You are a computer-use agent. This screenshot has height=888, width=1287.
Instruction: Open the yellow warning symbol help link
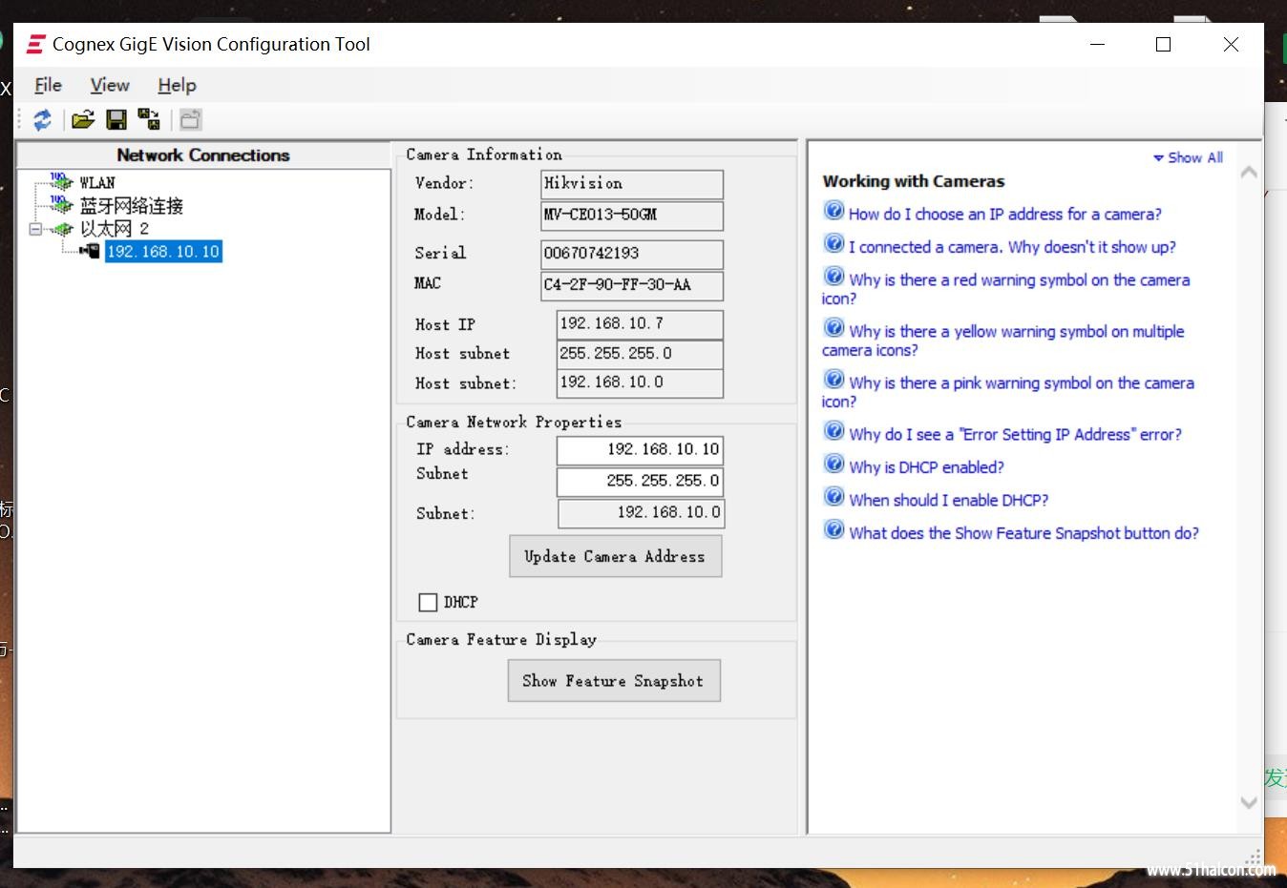click(x=1002, y=341)
